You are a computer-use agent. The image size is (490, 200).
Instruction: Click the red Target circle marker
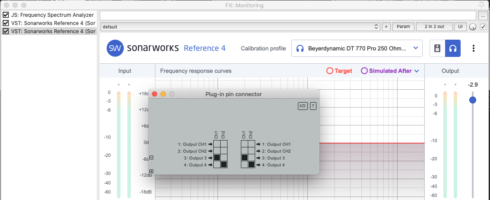point(330,71)
